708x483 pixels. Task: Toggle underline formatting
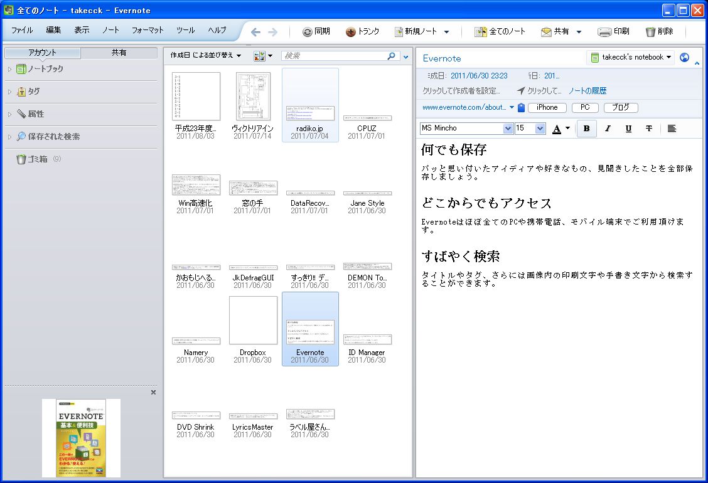point(628,129)
